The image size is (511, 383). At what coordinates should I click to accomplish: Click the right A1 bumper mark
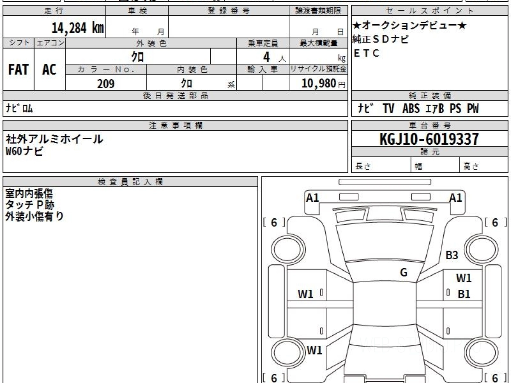(x=456, y=197)
